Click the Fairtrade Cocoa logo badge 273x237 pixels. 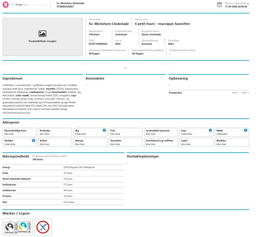pyautogui.click(x=18, y=227)
